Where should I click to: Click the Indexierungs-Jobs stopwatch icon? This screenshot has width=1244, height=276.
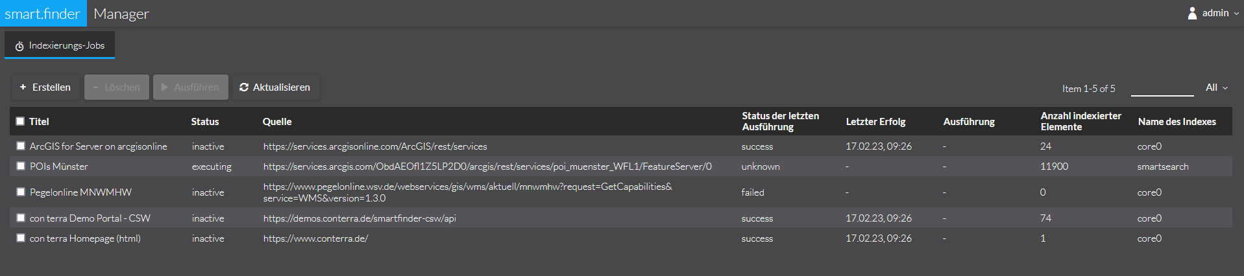click(x=19, y=46)
